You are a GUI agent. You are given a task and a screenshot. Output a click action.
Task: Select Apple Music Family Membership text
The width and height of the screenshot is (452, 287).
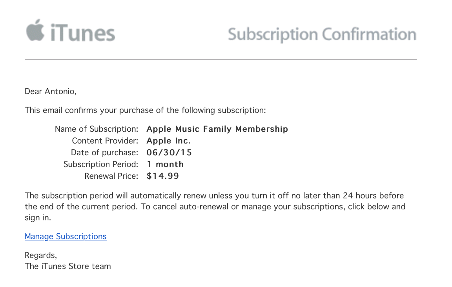pyautogui.click(x=217, y=129)
